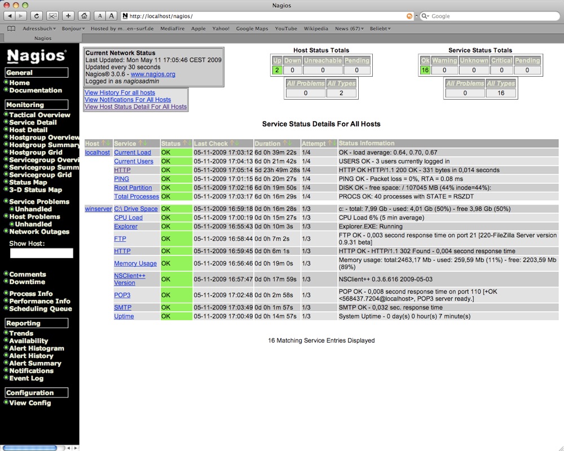The width and height of the screenshot is (564, 451).
Task: Open the Web Clip scissors tool
Action: point(52,16)
